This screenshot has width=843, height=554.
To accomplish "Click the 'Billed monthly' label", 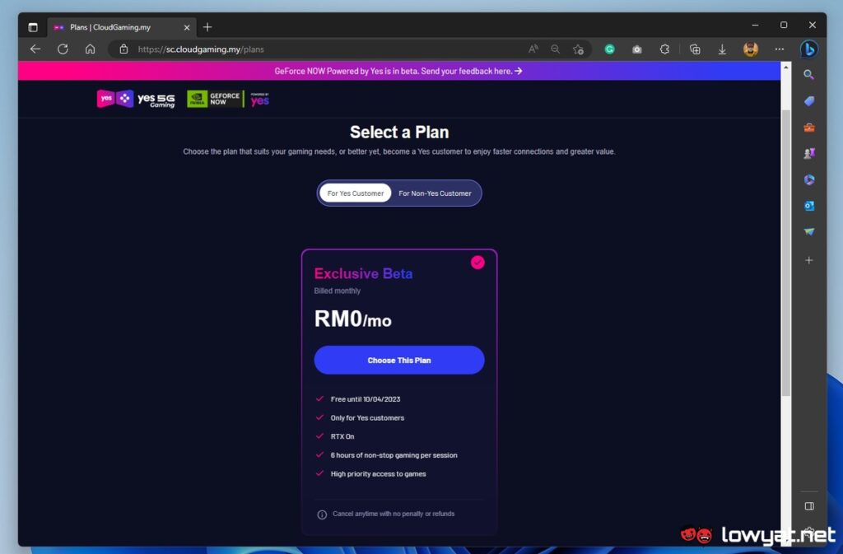I will coord(337,291).
